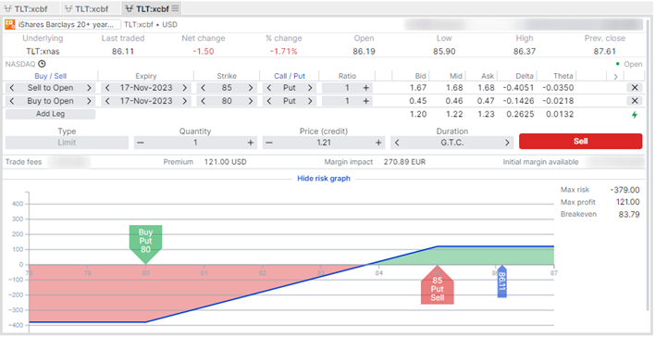Switch to the second TLT:xcbf tab

[86, 8]
